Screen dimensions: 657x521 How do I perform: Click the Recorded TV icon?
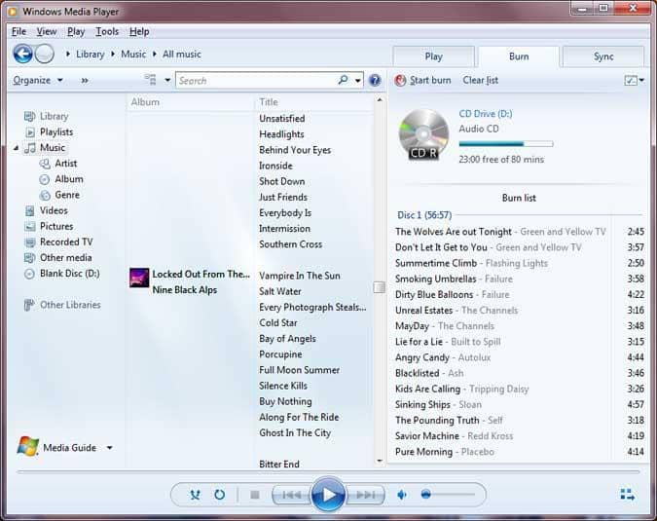30,242
